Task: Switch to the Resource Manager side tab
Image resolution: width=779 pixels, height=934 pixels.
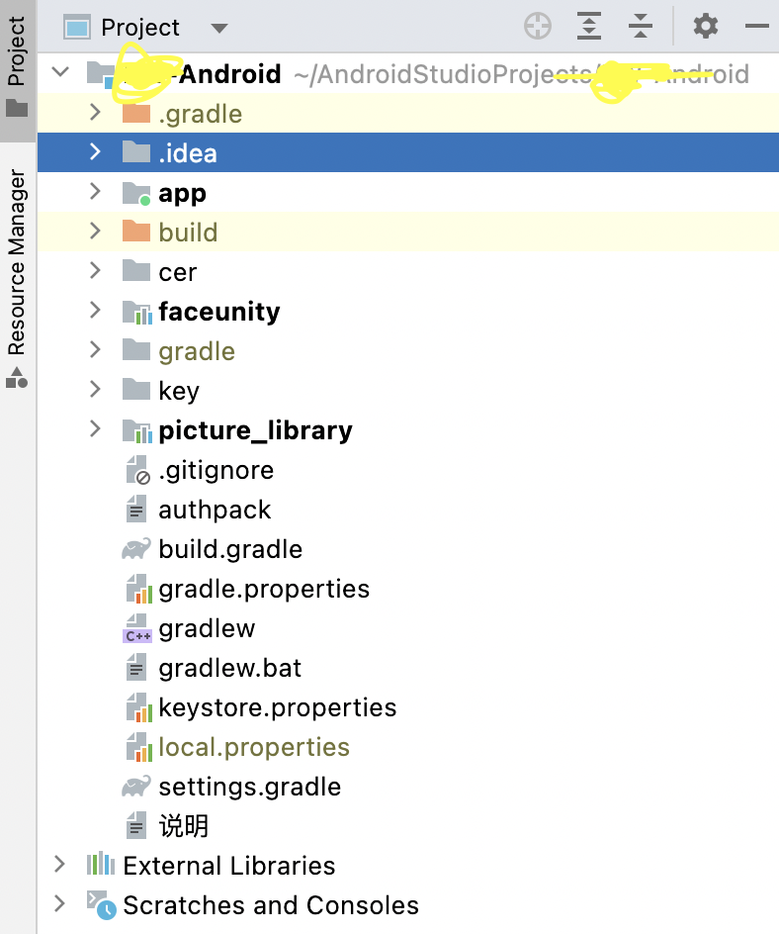Action: point(17,277)
